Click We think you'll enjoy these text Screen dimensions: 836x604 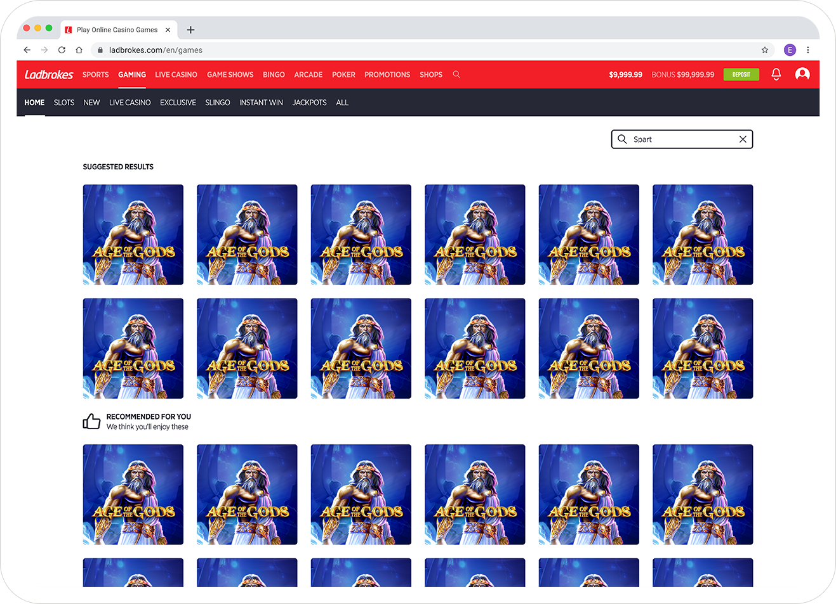click(147, 427)
